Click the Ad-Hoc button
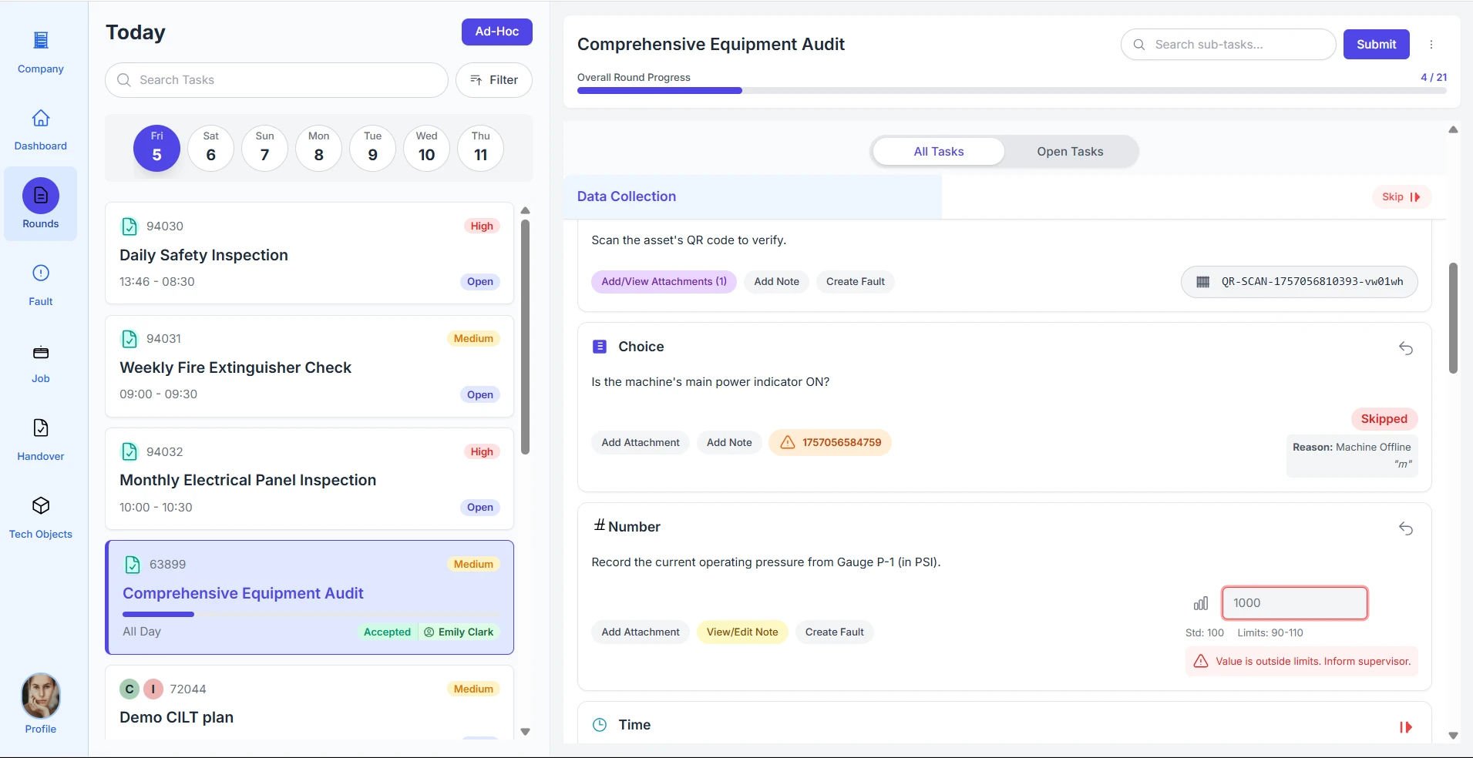This screenshot has width=1473, height=758. pyautogui.click(x=496, y=32)
